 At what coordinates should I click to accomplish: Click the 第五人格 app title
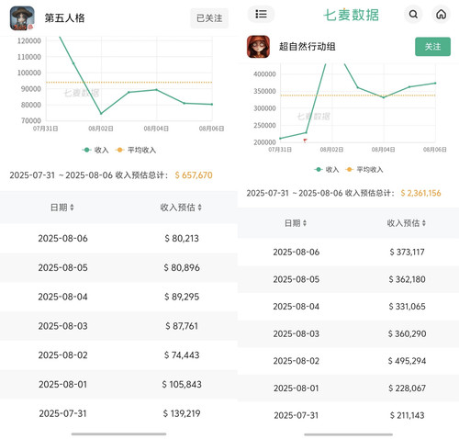(x=64, y=18)
